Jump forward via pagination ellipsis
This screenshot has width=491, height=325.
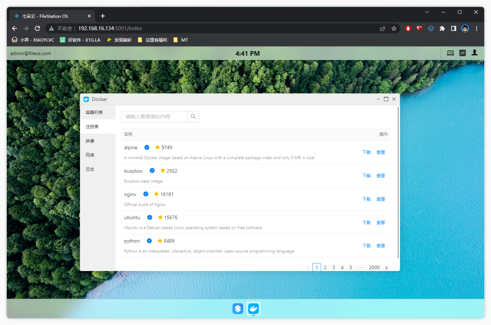point(361,267)
